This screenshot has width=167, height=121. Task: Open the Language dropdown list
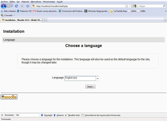pos(97,78)
